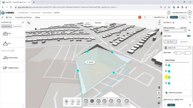Click the text label visibility icon

click(159, 93)
